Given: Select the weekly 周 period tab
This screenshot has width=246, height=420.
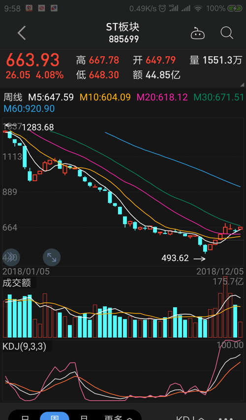Looking at the screenshot, I should tap(55, 417).
